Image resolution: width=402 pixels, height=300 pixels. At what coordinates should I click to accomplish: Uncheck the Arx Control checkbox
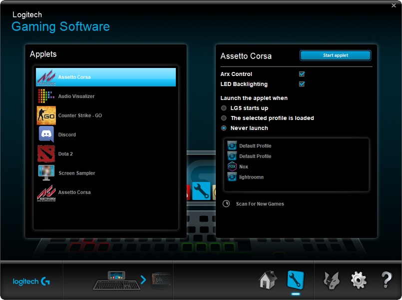pos(302,74)
